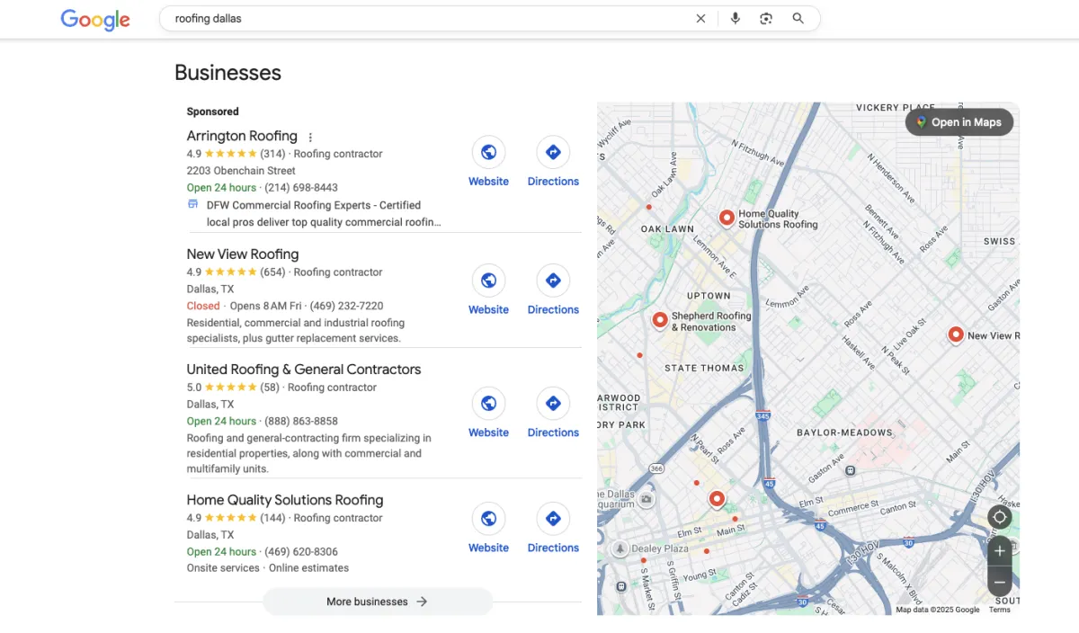Open More businesses list
Image resolution: width=1079 pixels, height=633 pixels.
click(x=378, y=602)
